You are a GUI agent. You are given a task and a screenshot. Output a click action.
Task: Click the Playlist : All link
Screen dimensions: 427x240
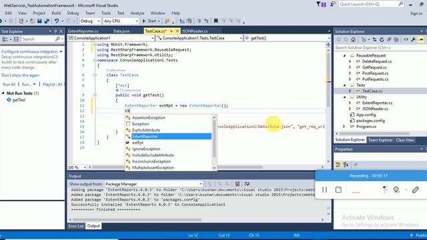coord(53,85)
